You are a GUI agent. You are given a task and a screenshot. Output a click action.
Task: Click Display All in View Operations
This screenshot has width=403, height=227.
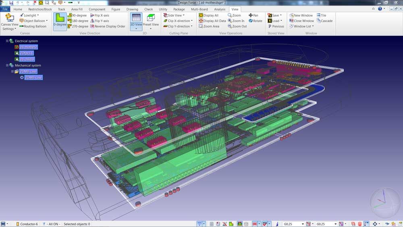(x=208, y=15)
